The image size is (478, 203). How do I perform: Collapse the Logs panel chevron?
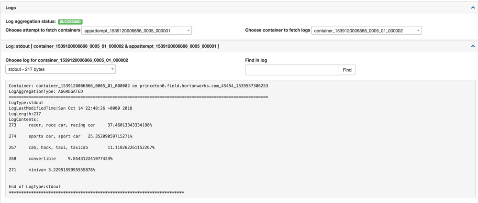473,8
